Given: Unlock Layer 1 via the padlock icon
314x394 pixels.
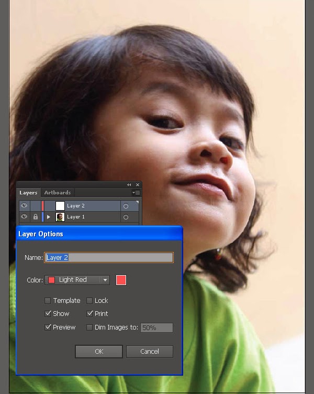Looking at the screenshot, I should pyautogui.click(x=36, y=216).
